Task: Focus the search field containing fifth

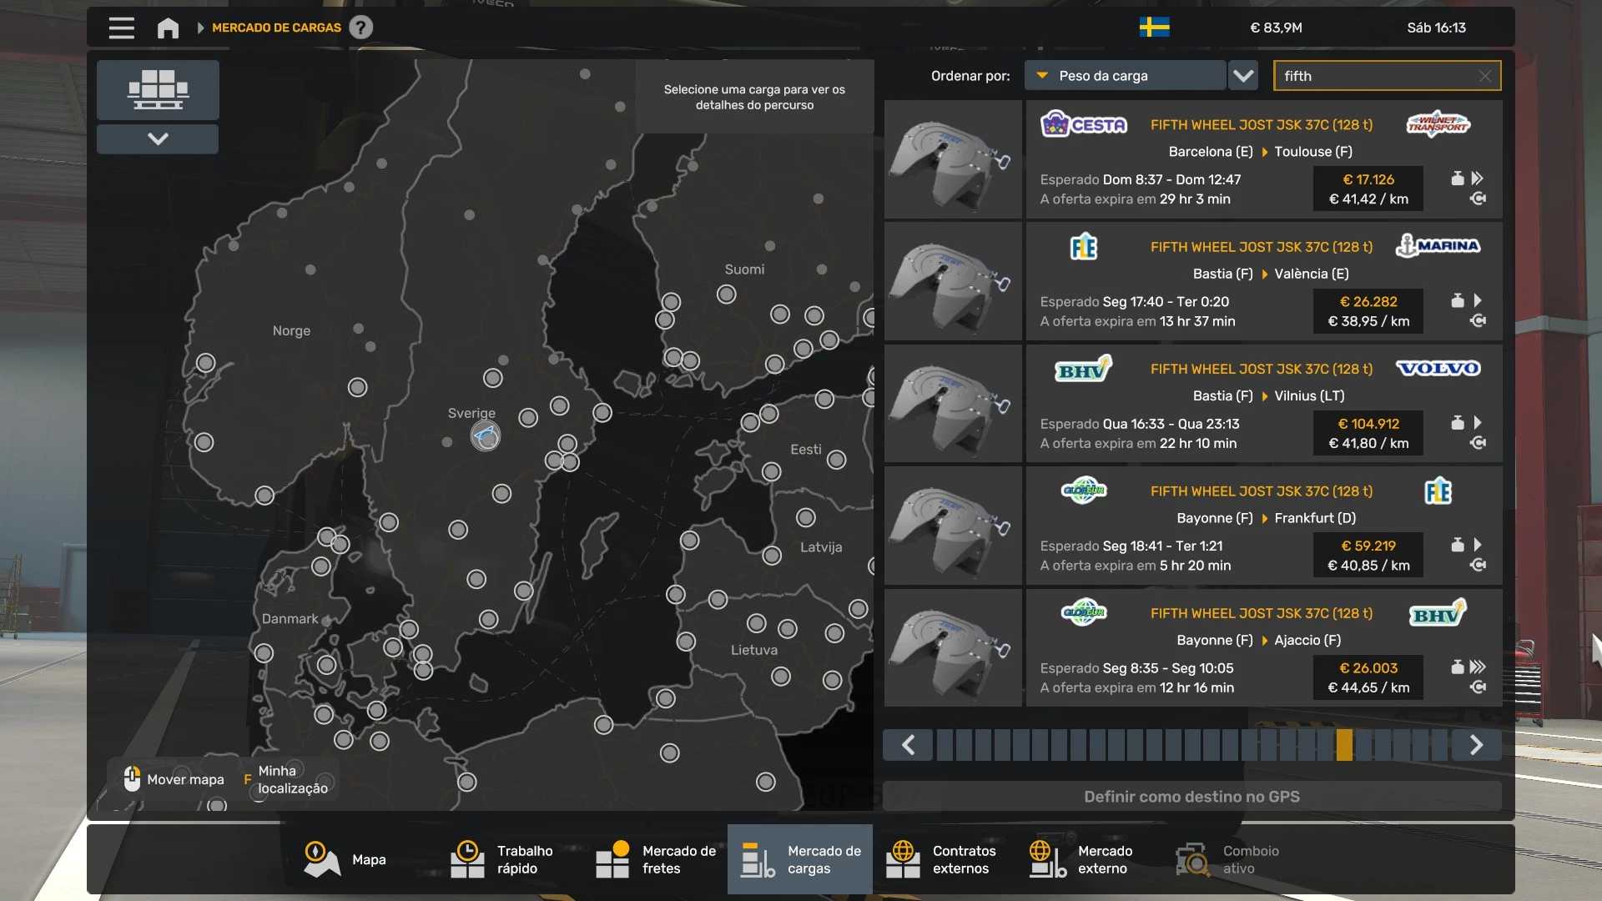Action: tap(1387, 76)
